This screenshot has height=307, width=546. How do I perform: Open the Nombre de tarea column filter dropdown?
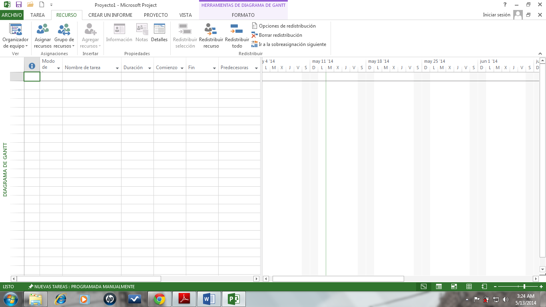pos(117,68)
